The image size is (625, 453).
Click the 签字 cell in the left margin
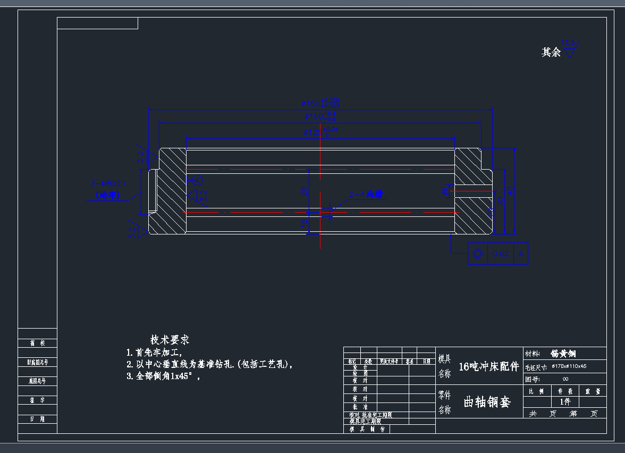(37, 400)
